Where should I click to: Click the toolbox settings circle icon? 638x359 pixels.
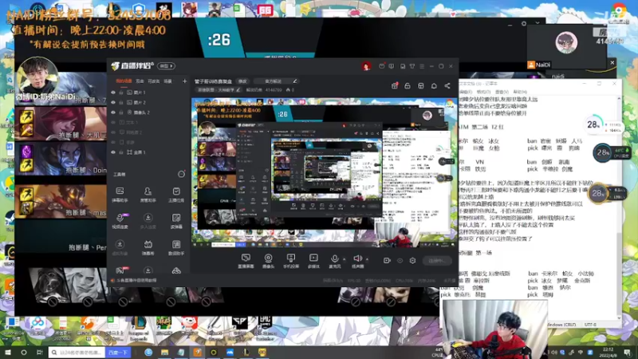(181, 174)
